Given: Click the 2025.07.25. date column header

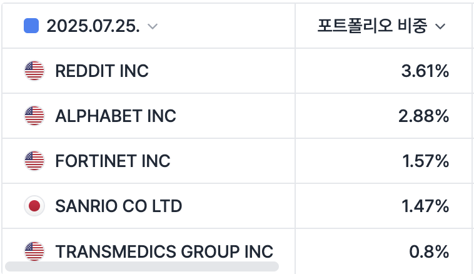Looking at the screenshot, I should [x=93, y=26].
